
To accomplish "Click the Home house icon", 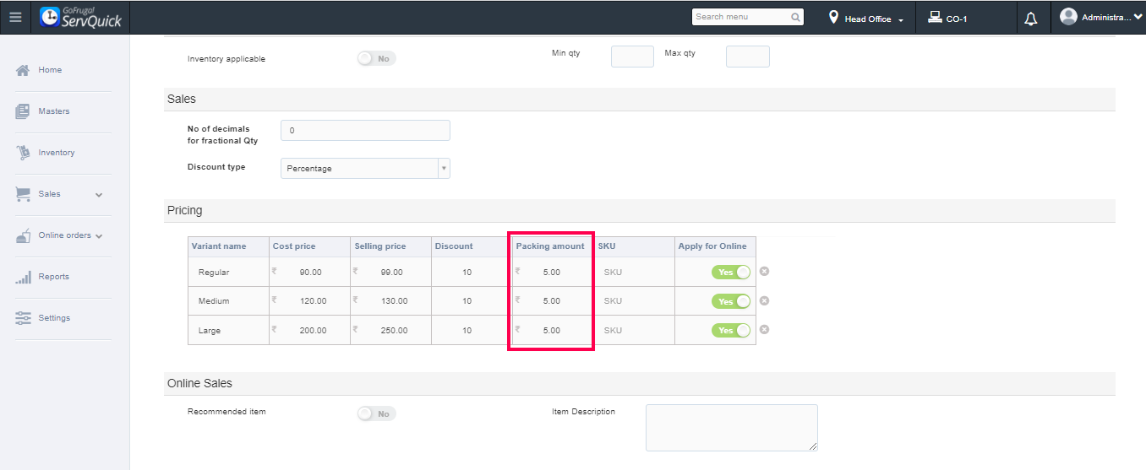I will pos(23,70).
